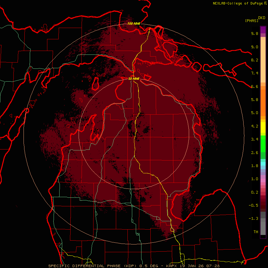Click the 5.8 value on color scale
The height and width of the screenshot is (268, 268).
click(255, 100)
